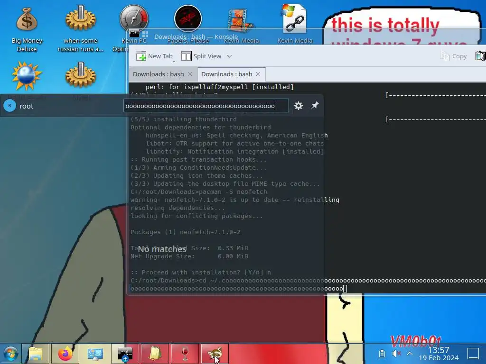
Task: Click the muted volume tray icon
Action: tap(396, 354)
